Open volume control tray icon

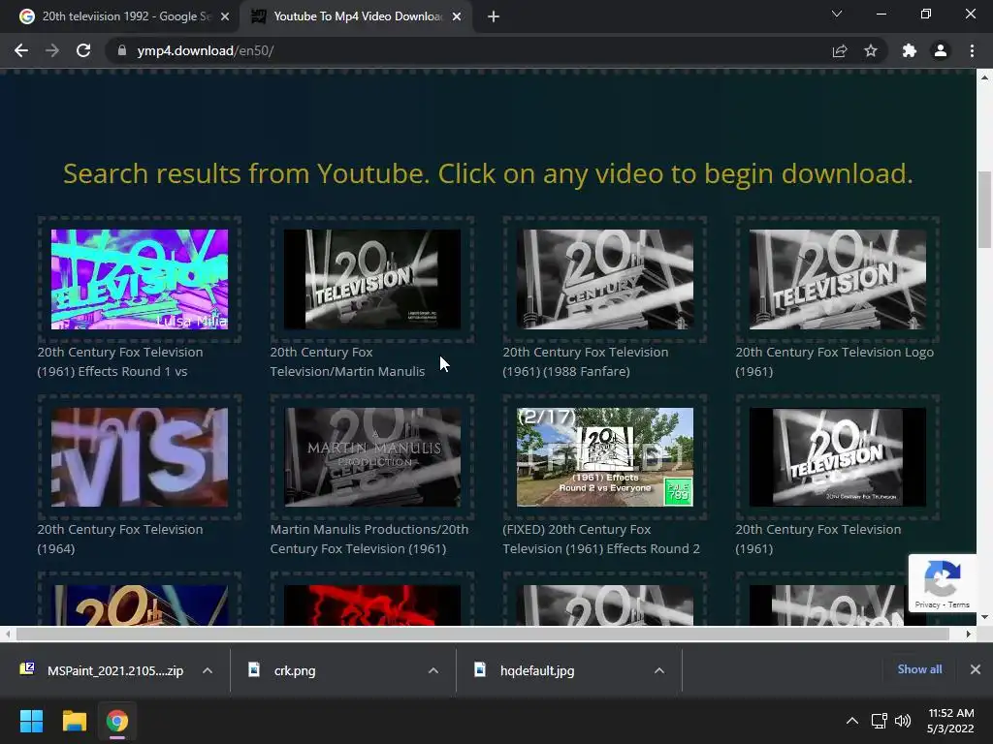coord(903,721)
